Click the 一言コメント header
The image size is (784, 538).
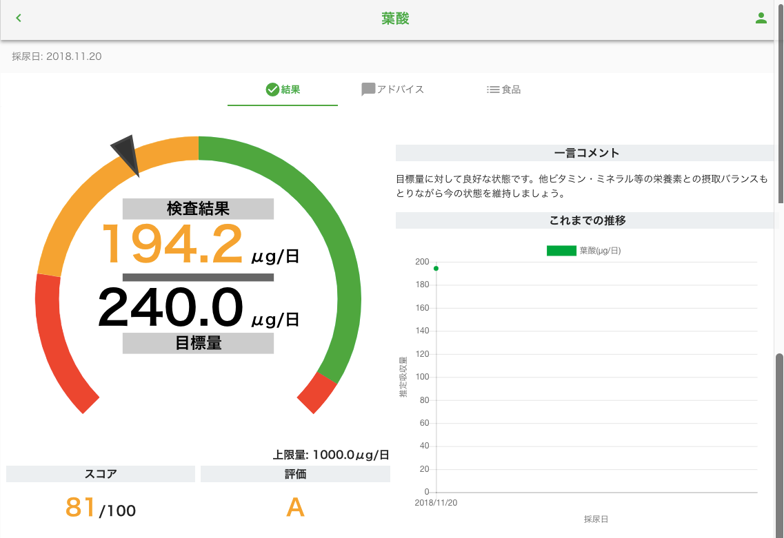585,153
